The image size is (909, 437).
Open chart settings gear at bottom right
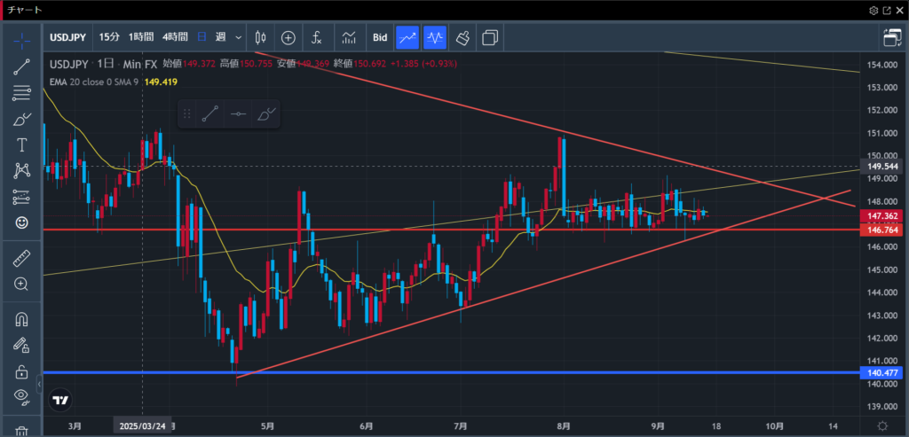tap(882, 425)
